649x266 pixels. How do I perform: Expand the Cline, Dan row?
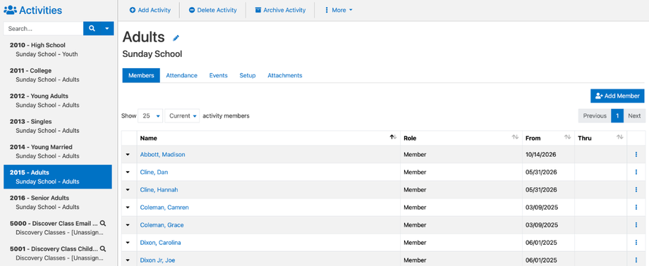pyautogui.click(x=128, y=172)
